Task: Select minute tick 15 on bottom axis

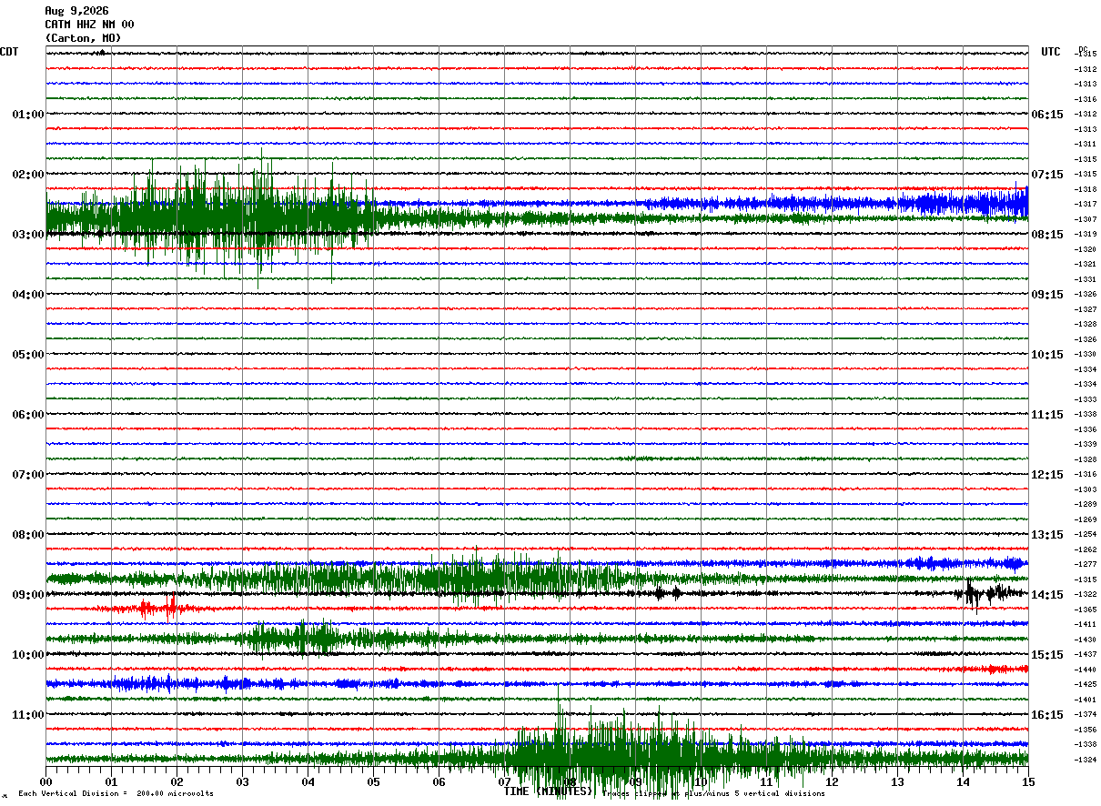Action: point(1028,781)
